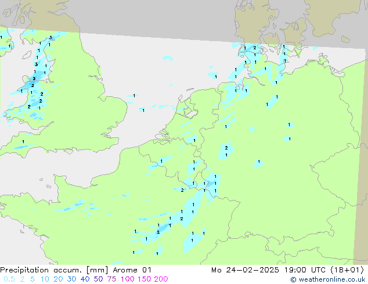Click the 200 mm legend value

coord(161,279)
